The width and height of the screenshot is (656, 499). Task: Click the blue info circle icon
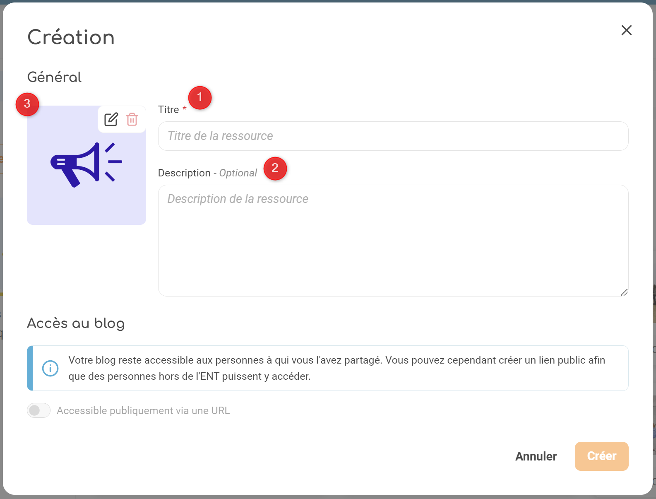point(50,368)
